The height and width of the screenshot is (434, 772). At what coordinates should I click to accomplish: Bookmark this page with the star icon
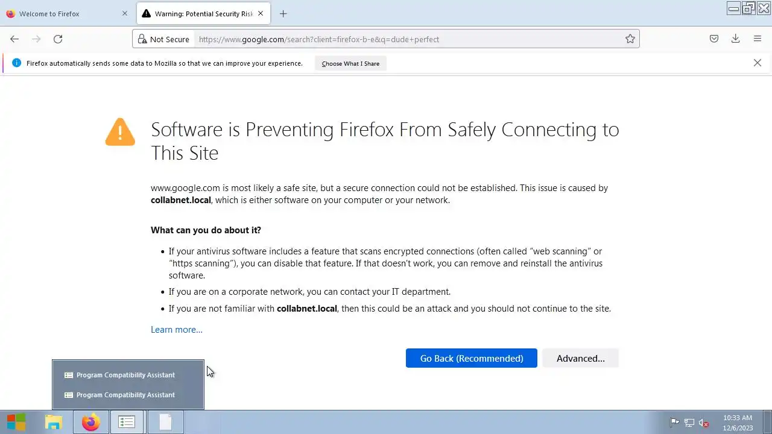tap(630, 39)
